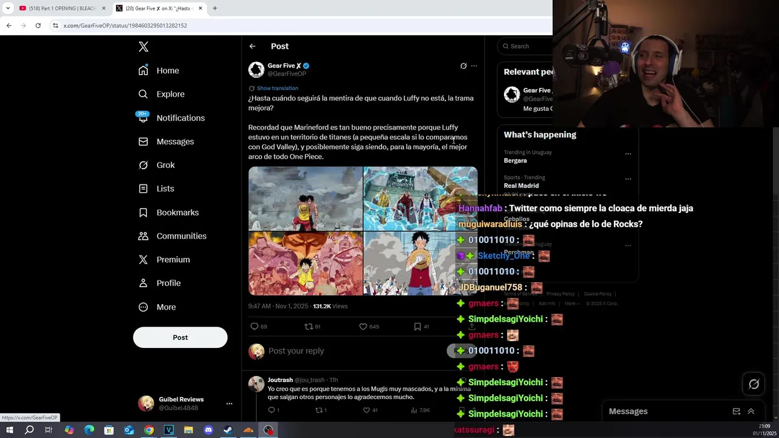
Task: Open Home from the left sidebar
Action: point(159,71)
